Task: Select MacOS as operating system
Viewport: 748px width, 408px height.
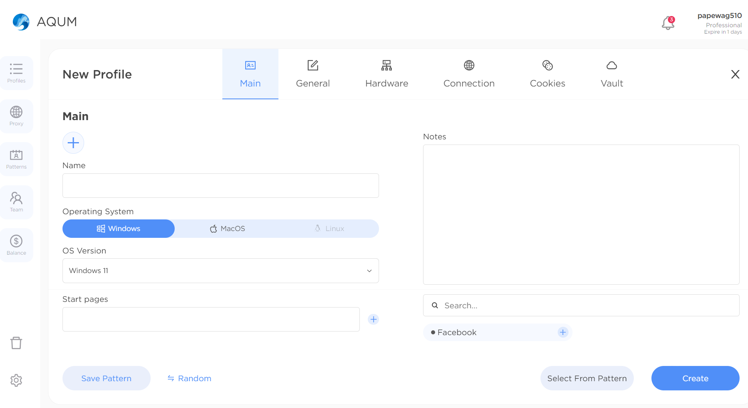Action: (x=228, y=229)
